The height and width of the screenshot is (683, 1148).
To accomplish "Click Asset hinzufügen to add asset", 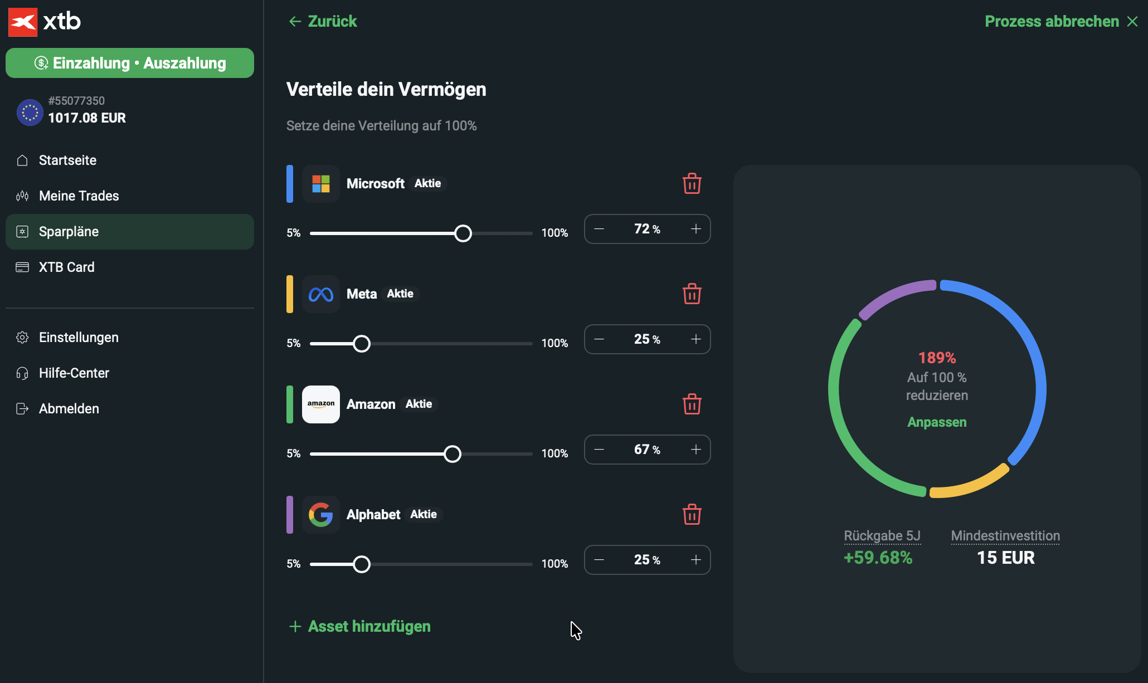I will click(x=360, y=626).
